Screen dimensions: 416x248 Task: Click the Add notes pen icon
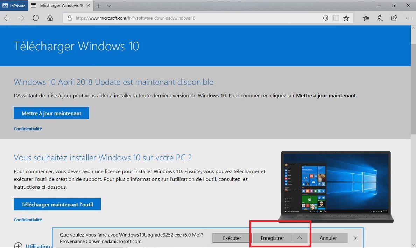pyautogui.click(x=380, y=18)
